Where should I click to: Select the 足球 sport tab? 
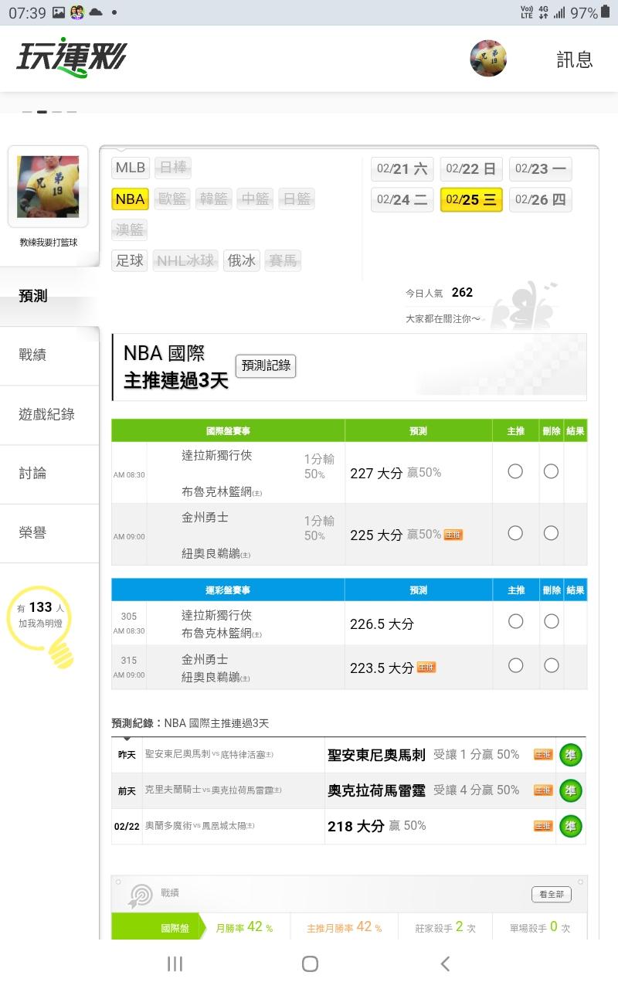[x=131, y=260]
